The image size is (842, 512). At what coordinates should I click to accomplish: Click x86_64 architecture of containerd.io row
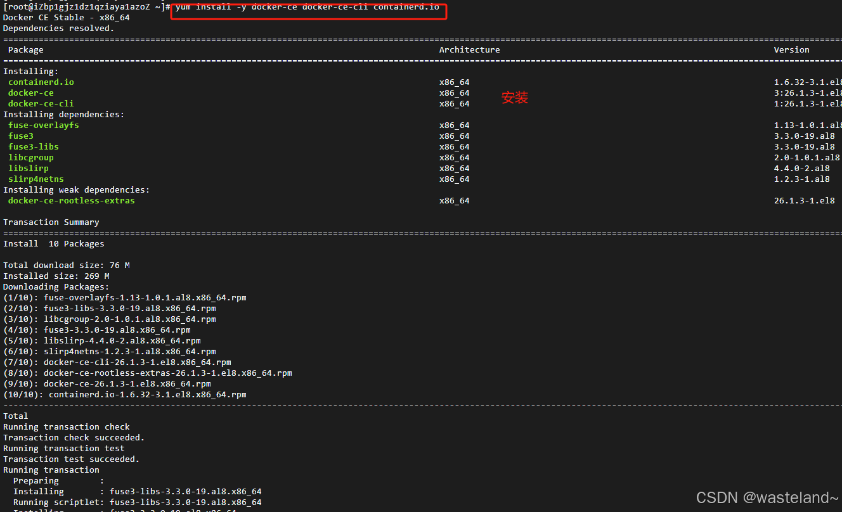(455, 82)
